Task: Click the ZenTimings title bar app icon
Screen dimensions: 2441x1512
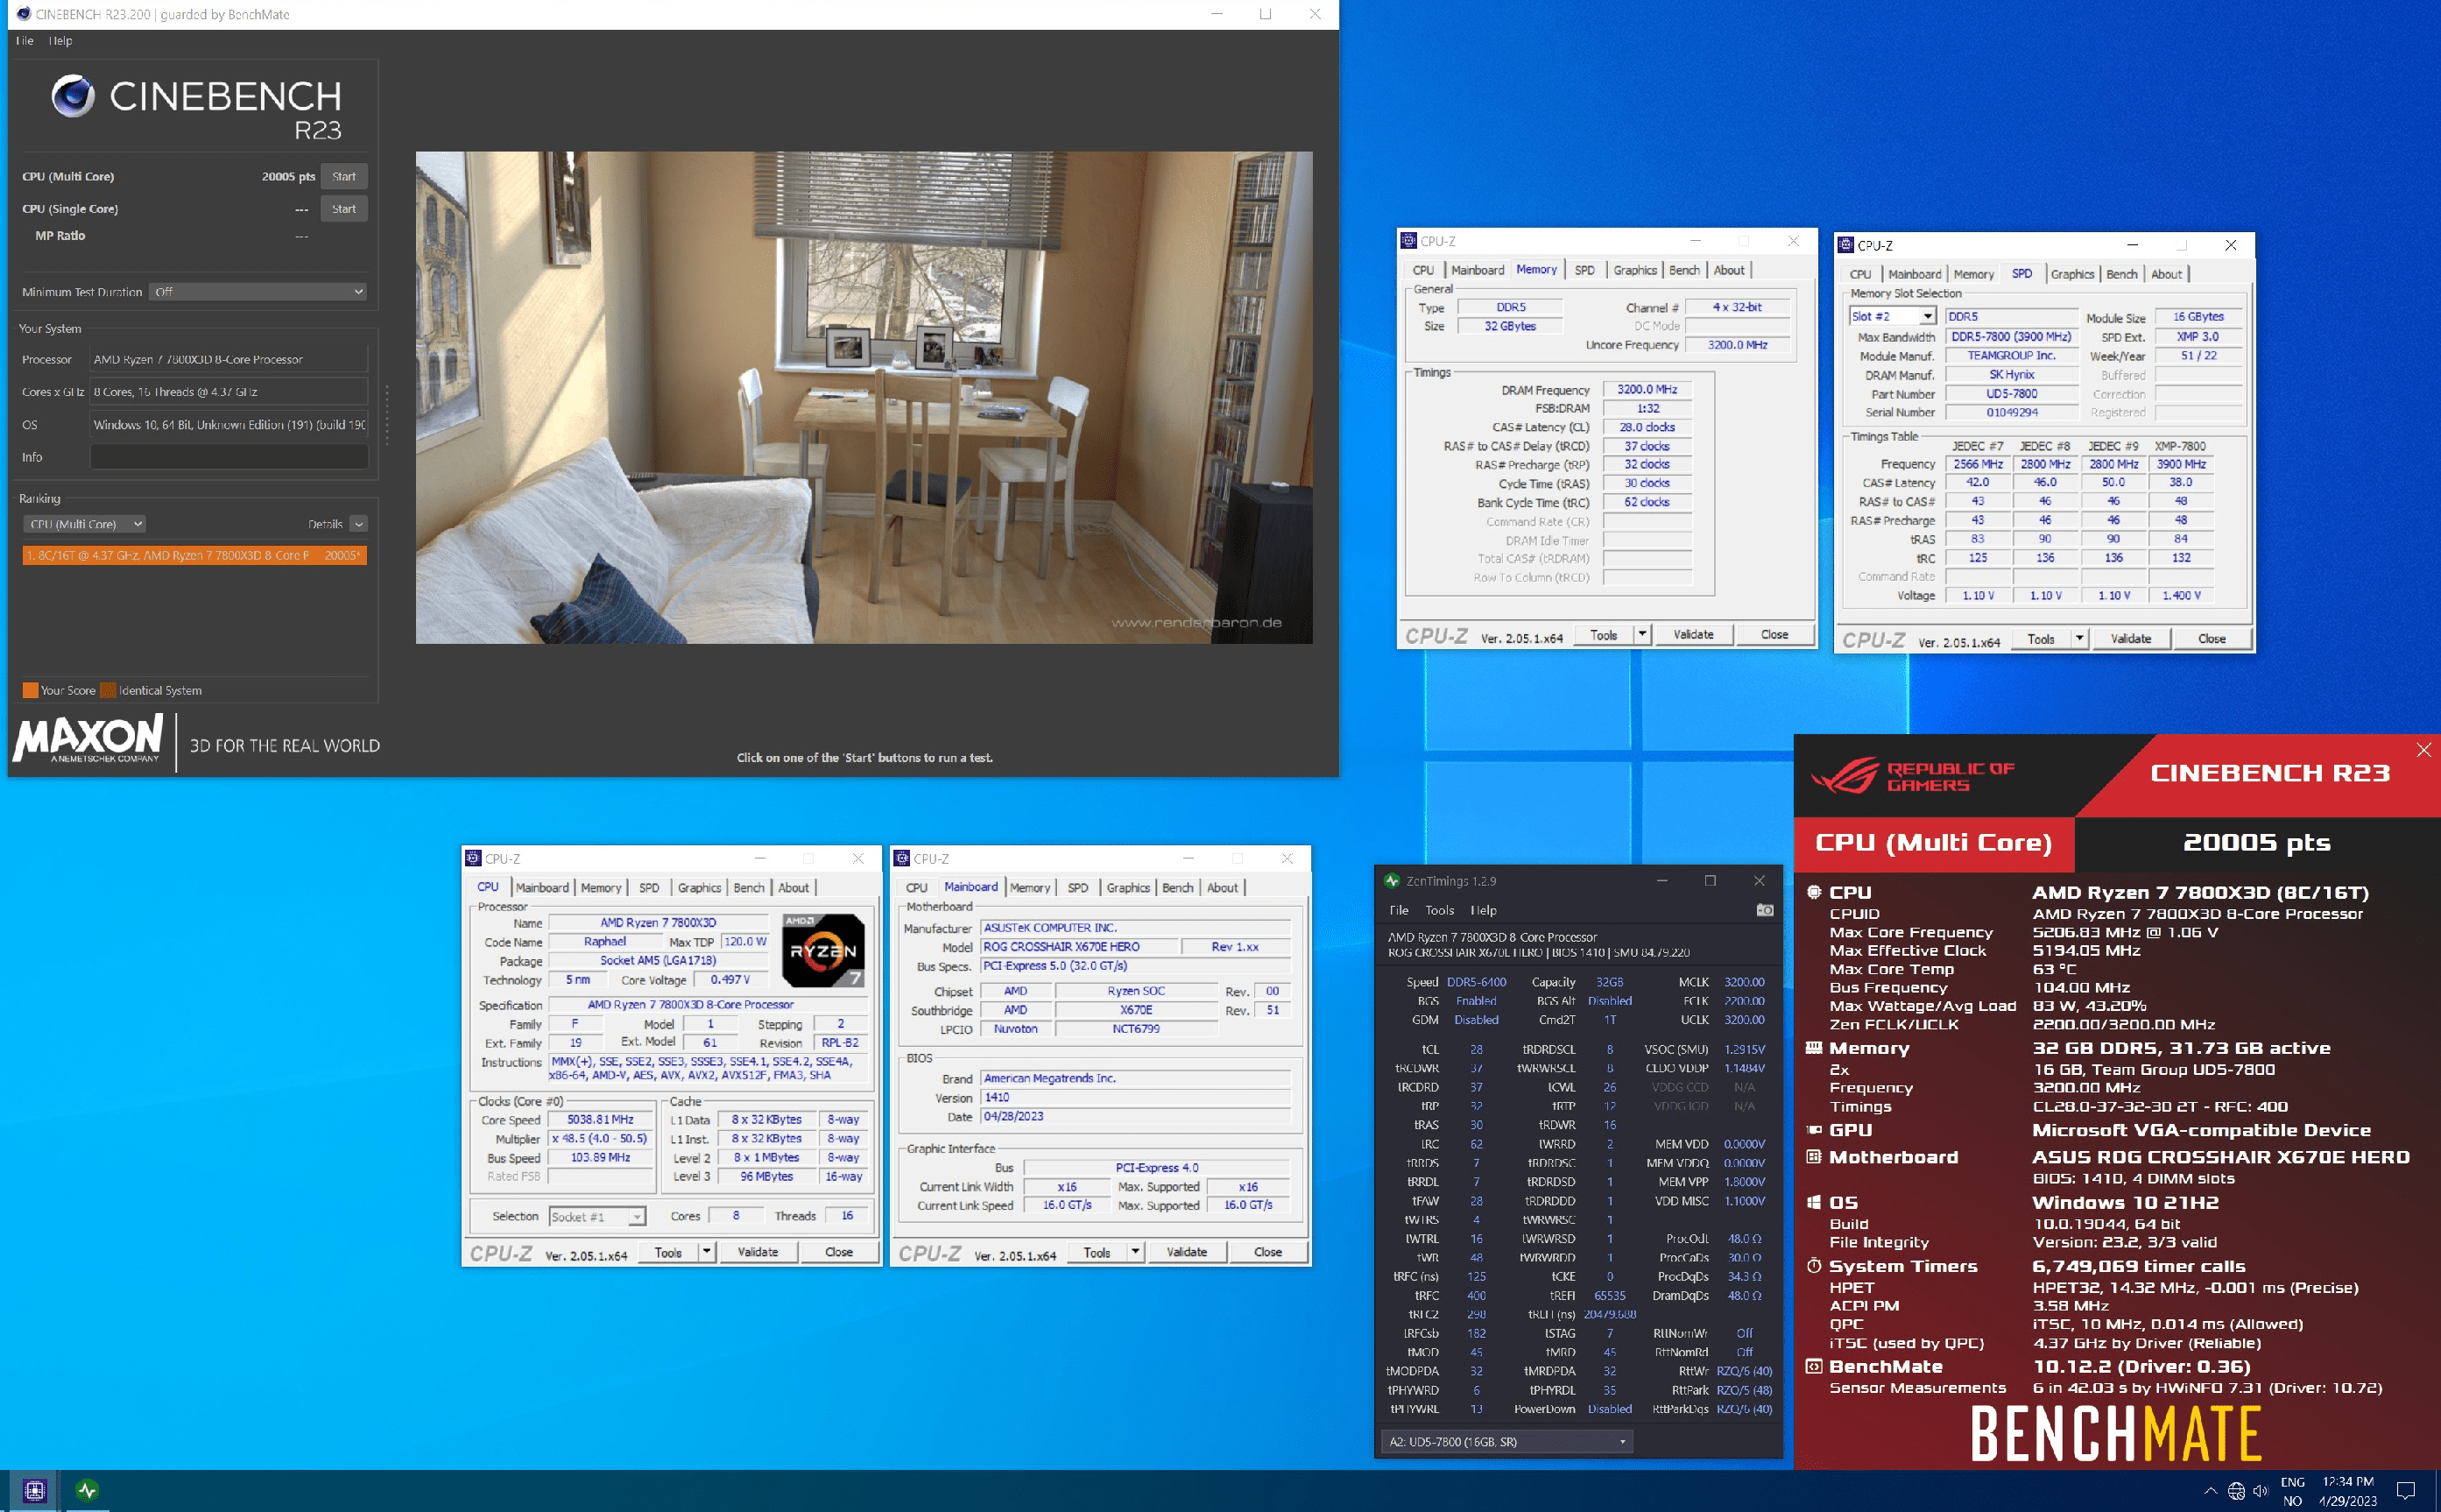Action: (x=1392, y=881)
